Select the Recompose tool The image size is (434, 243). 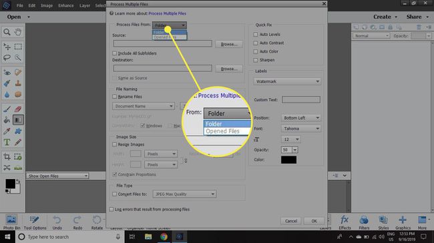coord(18,157)
